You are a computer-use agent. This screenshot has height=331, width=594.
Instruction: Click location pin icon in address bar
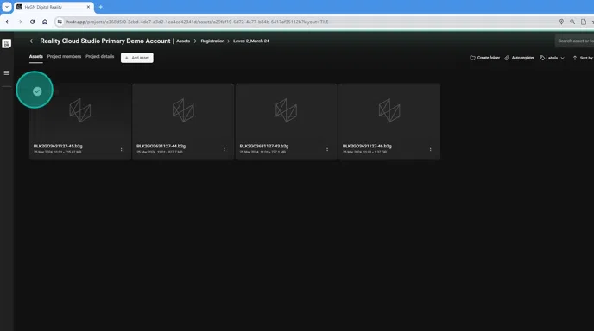click(x=561, y=22)
